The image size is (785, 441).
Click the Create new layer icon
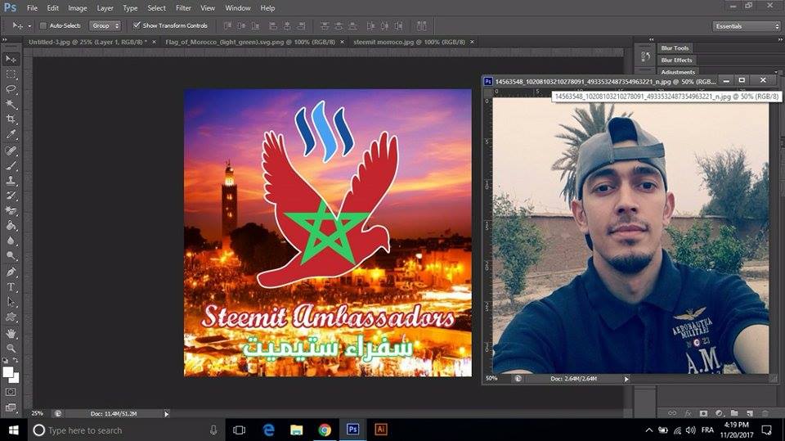tap(750, 413)
